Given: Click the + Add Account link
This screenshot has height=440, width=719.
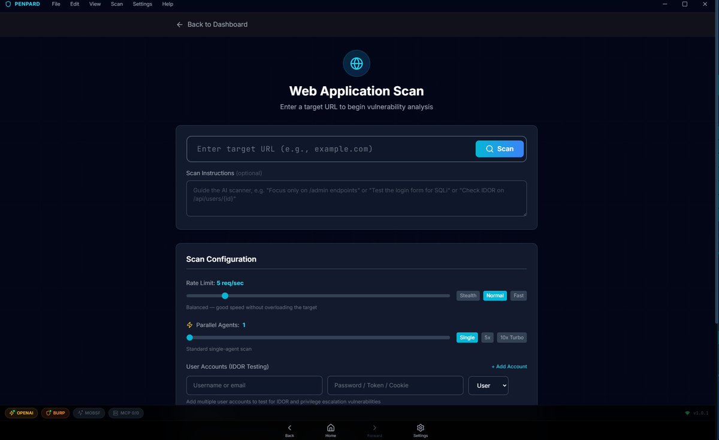Looking at the screenshot, I should click(509, 366).
